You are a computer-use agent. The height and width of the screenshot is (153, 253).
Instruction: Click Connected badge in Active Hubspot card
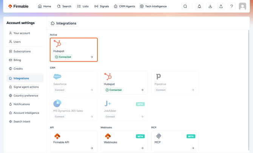(x=63, y=57)
